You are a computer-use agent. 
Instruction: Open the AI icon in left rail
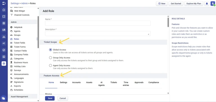(4, 43)
